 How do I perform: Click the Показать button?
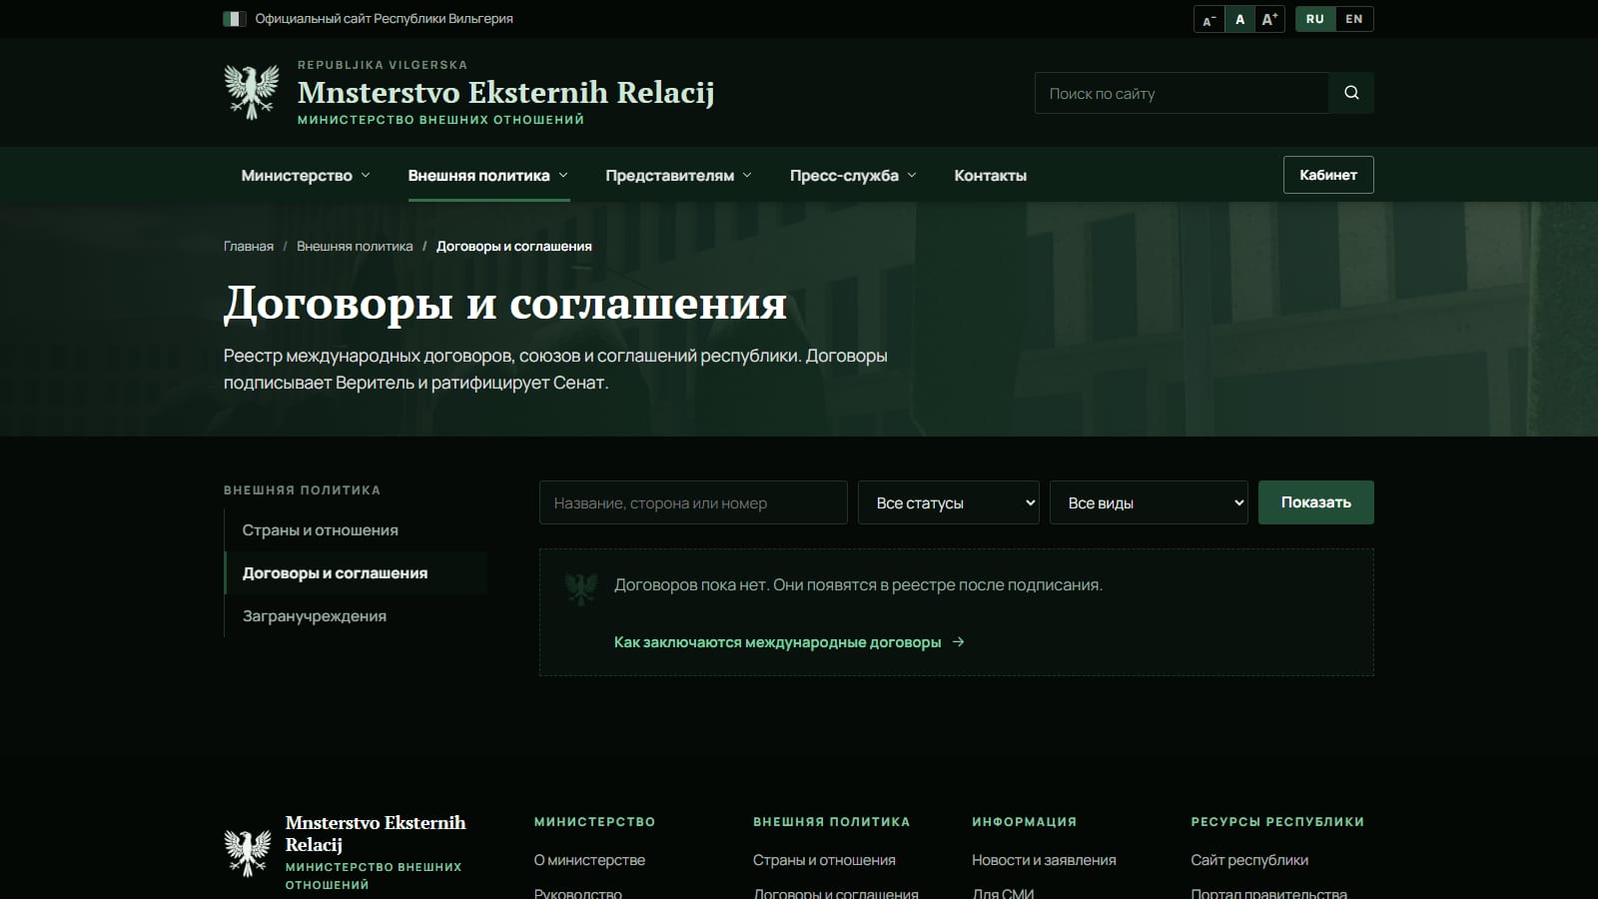tap(1316, 502)
